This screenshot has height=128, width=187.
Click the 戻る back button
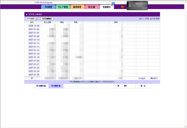143,86
